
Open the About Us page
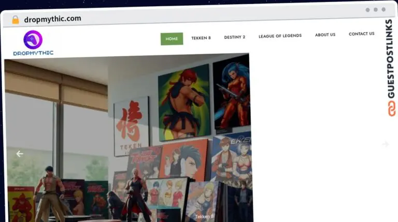[x=325, y=35]
